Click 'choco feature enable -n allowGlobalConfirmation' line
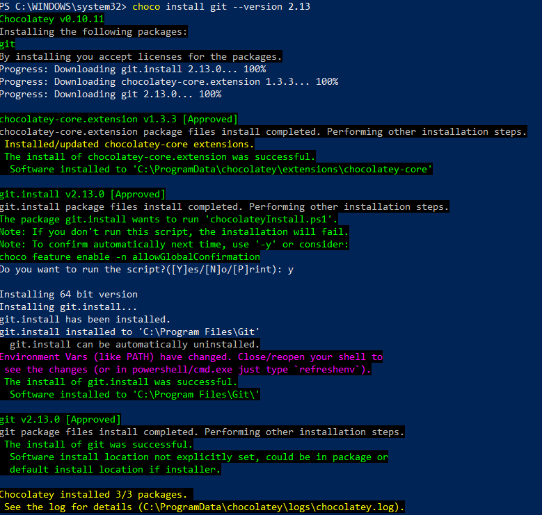 130,256
